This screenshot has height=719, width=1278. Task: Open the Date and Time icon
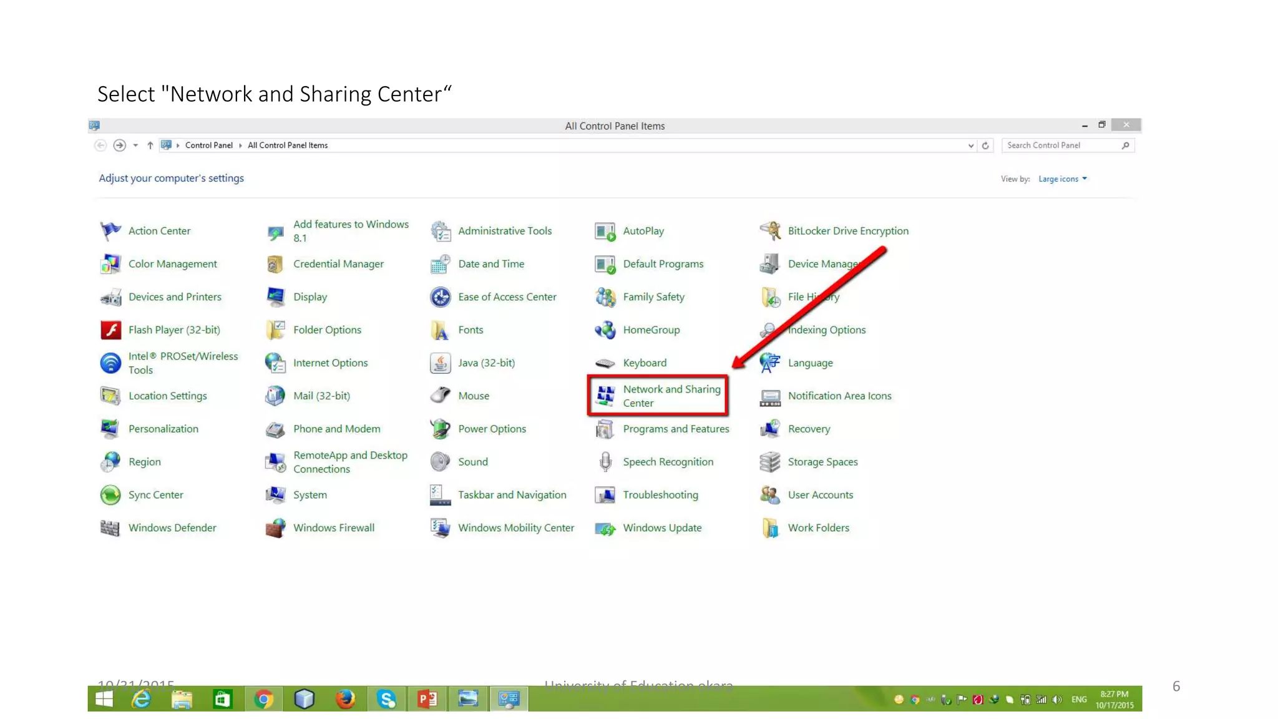440,264
